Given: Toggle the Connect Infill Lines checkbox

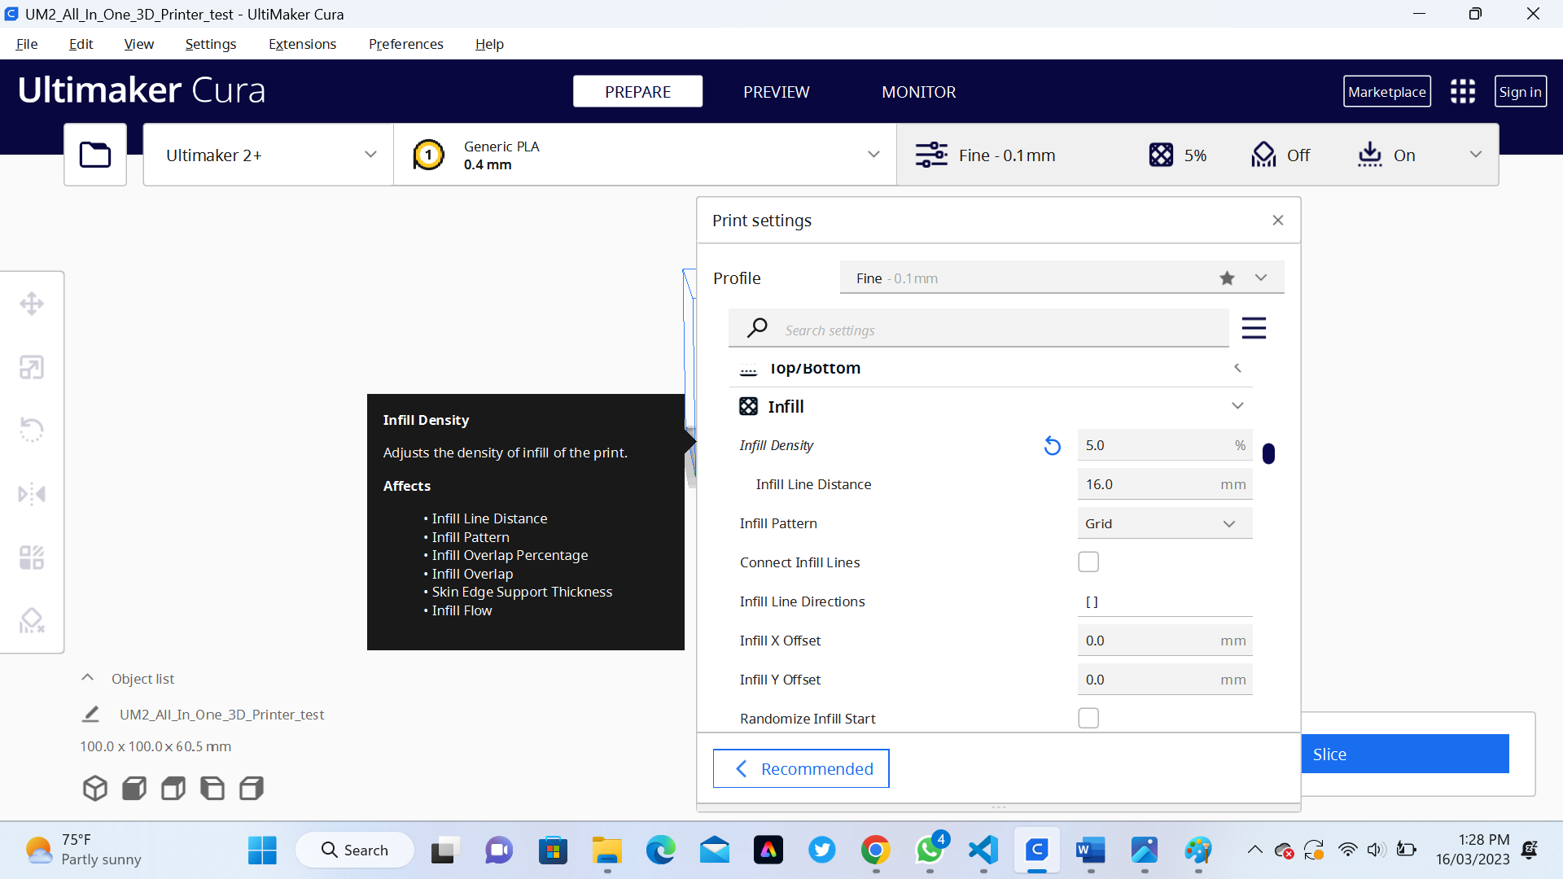Looking at the screenshot, I should click(1088, 562).
